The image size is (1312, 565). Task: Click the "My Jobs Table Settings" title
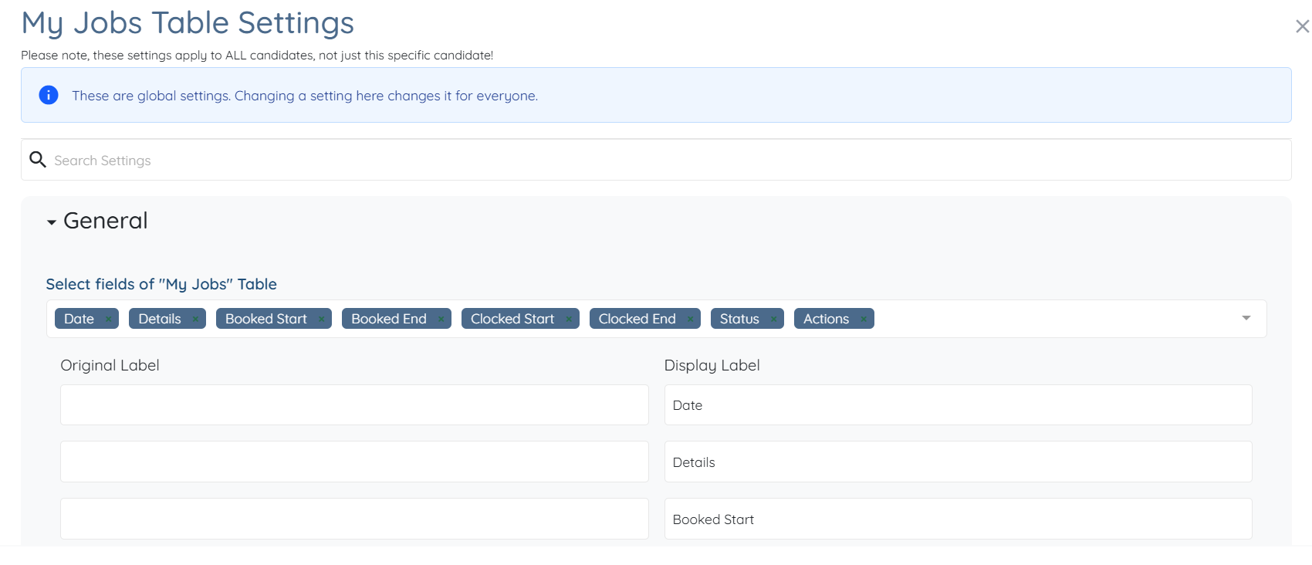[x=188, y=23]
